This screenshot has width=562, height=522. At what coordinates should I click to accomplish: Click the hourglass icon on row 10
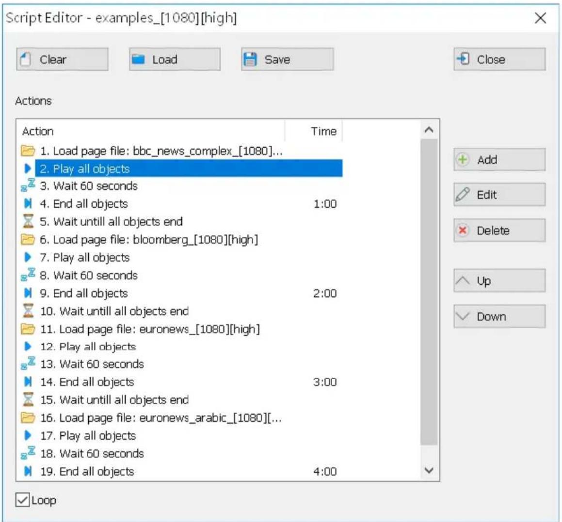[28, 311]
